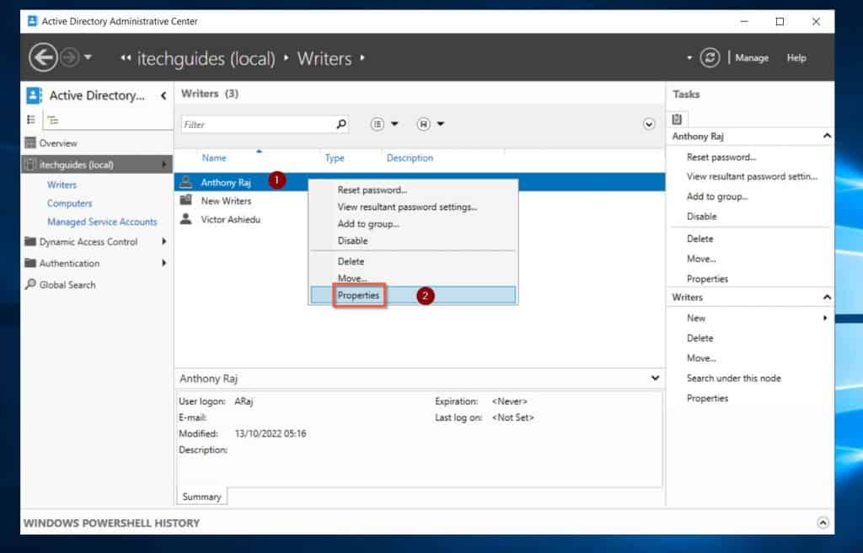Click the Summary tab
This screenshot has width=863, height=553.
coord(201,497)
